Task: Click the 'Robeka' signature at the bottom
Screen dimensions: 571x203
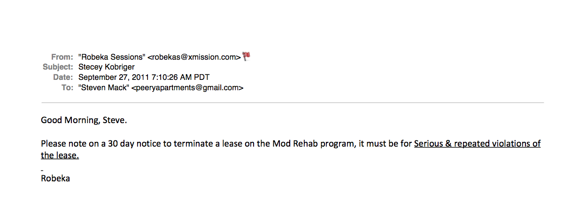Action: point(55,178)
